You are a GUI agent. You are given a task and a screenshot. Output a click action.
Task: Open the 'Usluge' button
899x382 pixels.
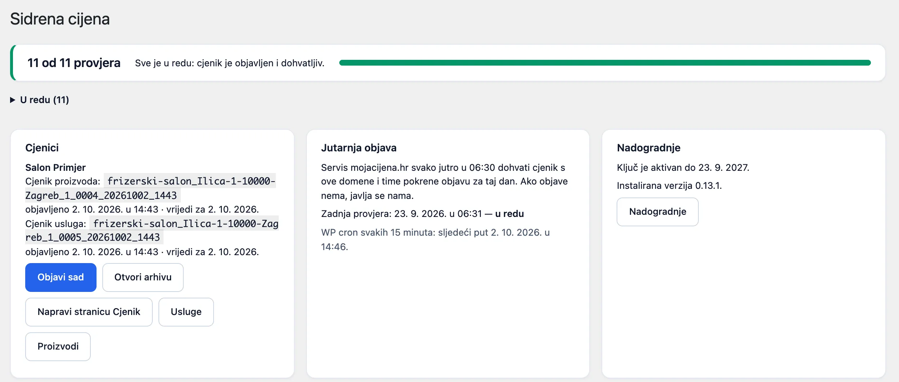(186, 312)
